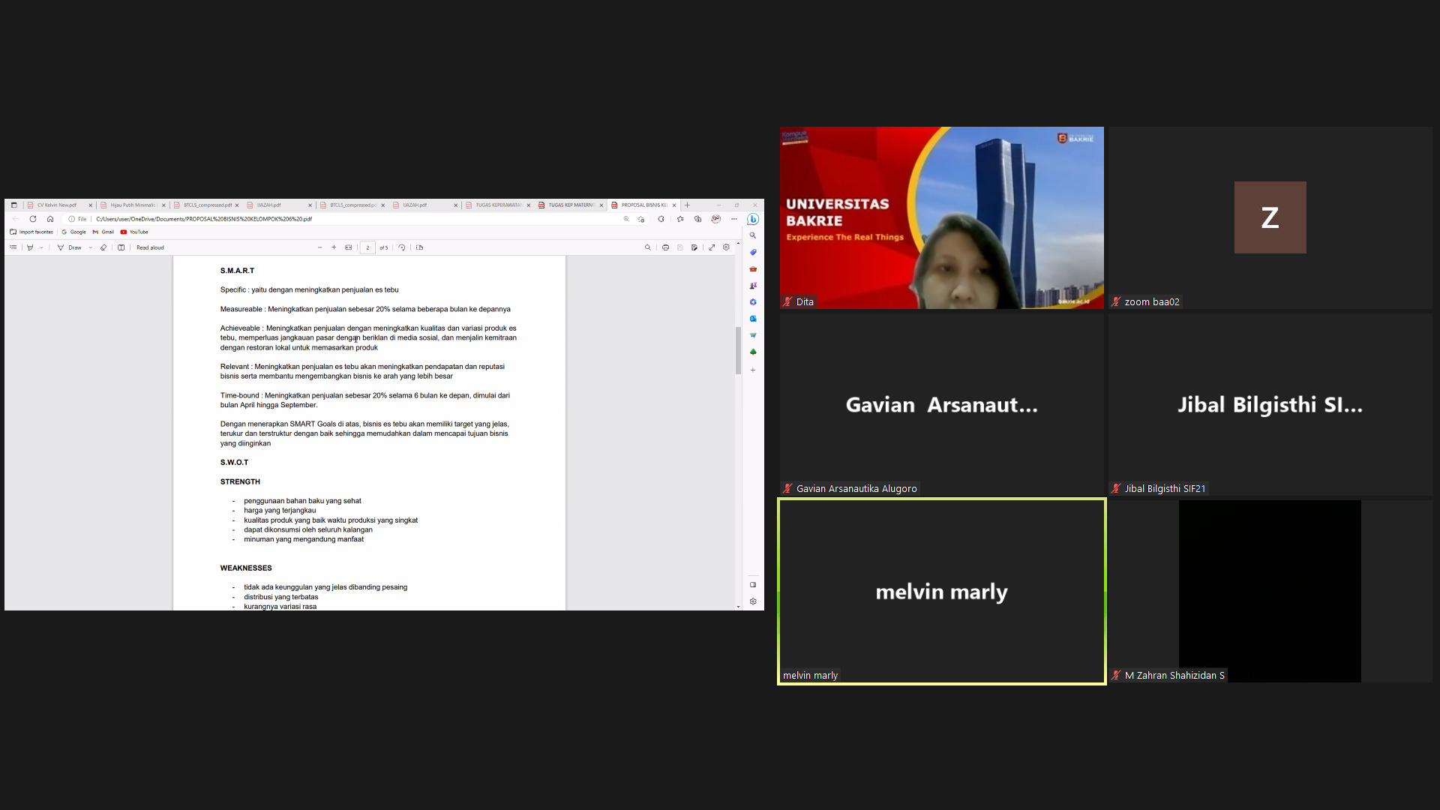Enter PDF full screen mode

(x=712, y=247)
